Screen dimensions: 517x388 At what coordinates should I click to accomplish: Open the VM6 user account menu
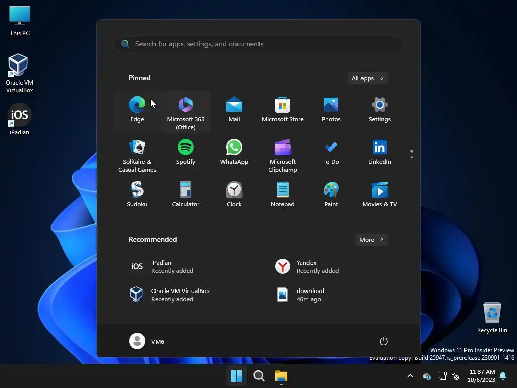coord(147,341)
